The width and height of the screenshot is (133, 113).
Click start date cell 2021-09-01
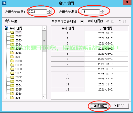pyautogui.click(x=106, y=74)
